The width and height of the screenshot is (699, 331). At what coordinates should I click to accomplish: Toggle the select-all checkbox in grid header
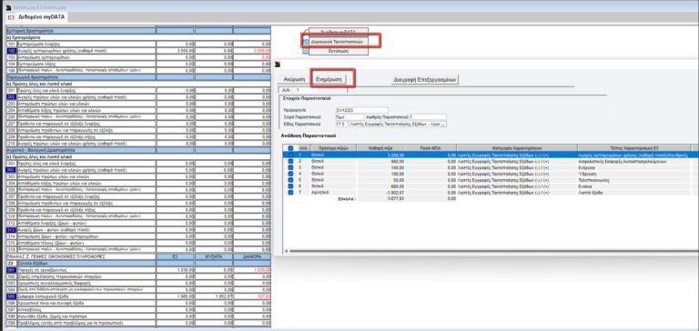coord(290,148)
